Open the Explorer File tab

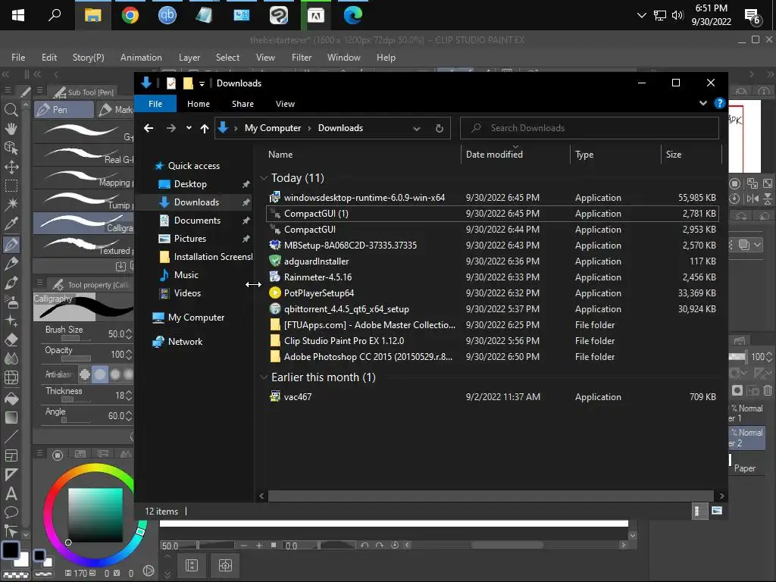[155, 104]
